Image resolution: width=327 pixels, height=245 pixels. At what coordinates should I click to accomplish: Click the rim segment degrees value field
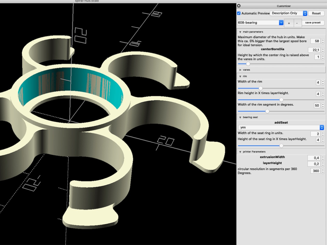(x=317, y=105)
